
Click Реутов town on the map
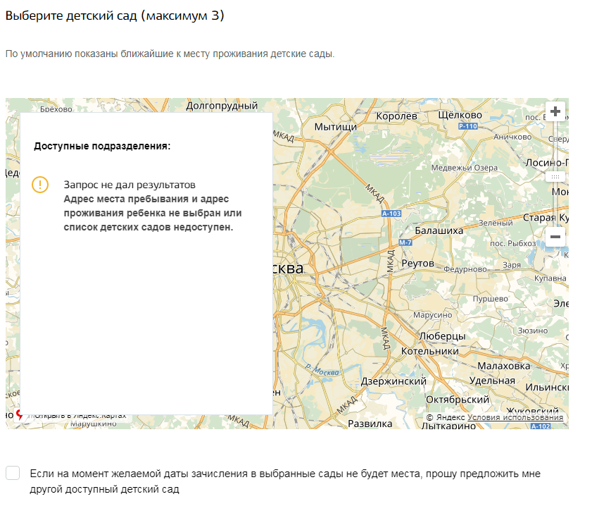click(x=418, y=263)
